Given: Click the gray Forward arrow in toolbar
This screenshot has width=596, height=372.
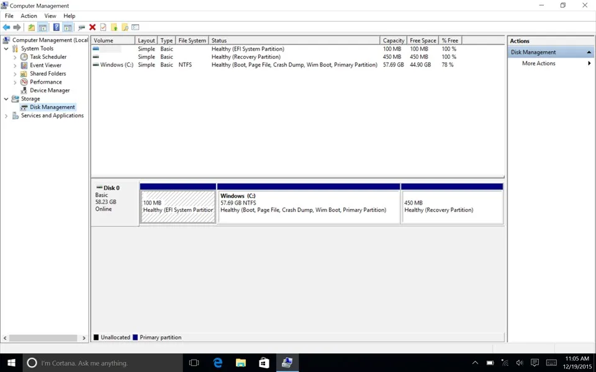Looking at the screenshot, I should (x=17, y=27).
